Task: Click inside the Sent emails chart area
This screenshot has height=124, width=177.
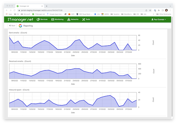Action: click(x=73, y=43)
